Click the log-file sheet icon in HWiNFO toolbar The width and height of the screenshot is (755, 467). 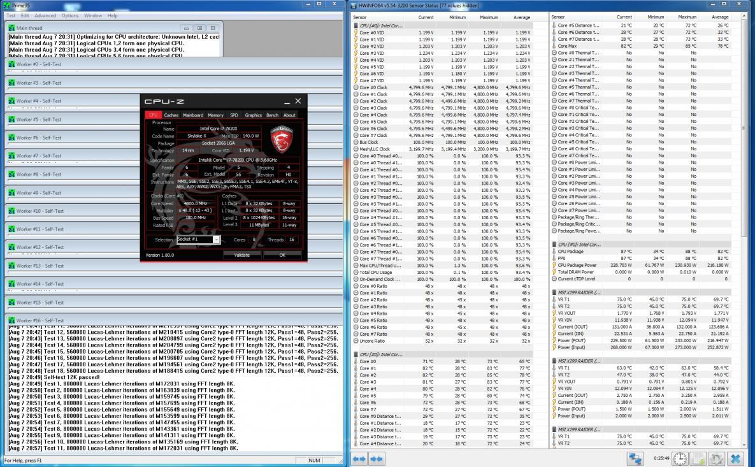(x=698, y=459)
